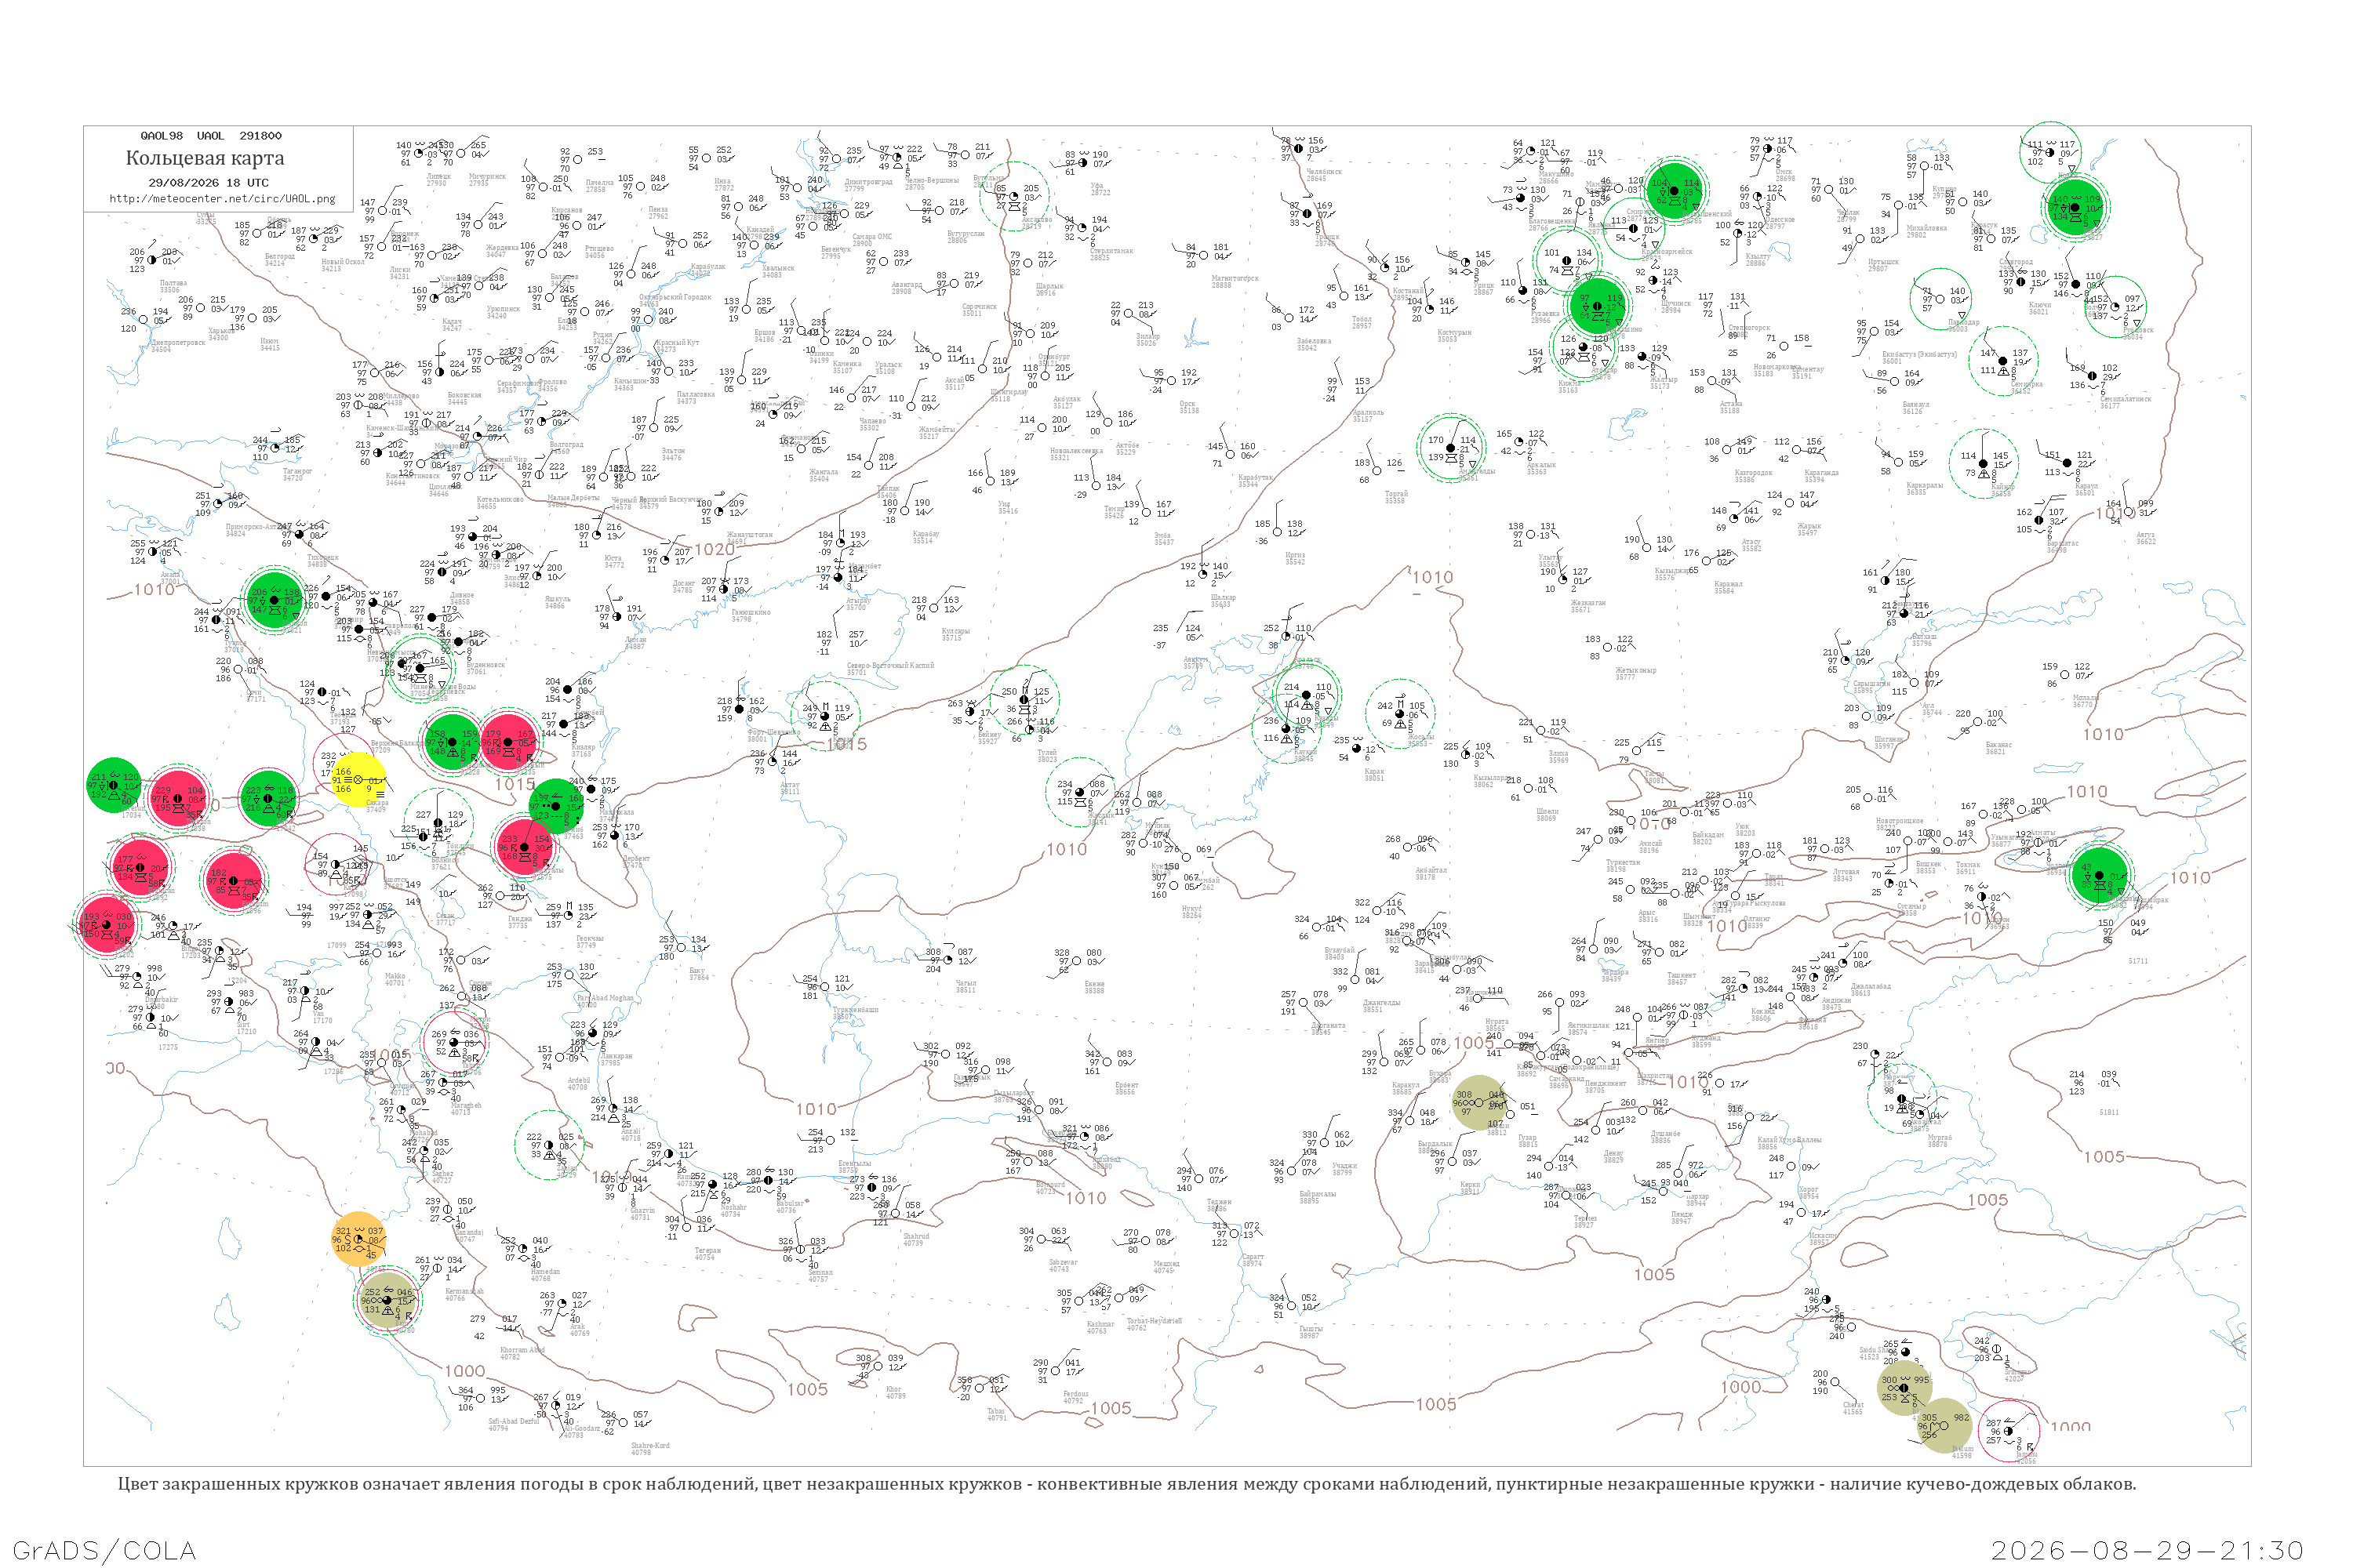Click the yellow fog station circle at Сакара
The height and width of the screenshot is (1568, 2353).
click(x=358, y=781)
